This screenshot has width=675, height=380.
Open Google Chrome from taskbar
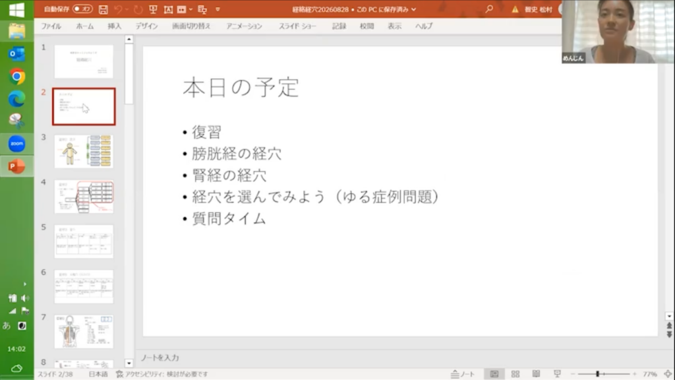[x=16, y=77]
